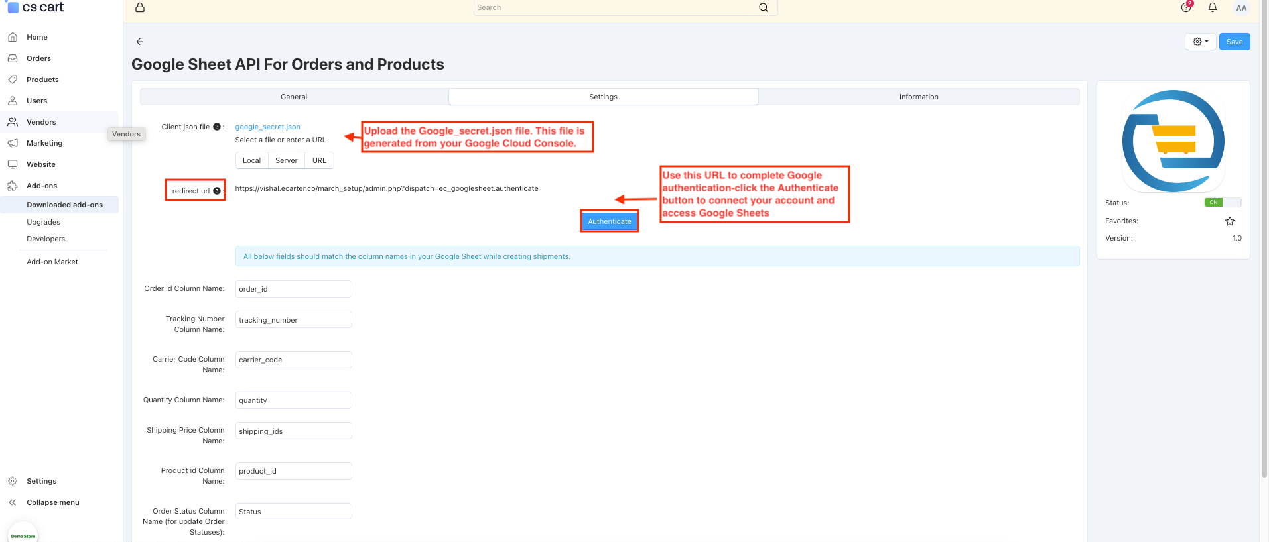The width and height of the screenshot is (1269, 542).
Task: Click the Save button
Action: point(1235,42)
